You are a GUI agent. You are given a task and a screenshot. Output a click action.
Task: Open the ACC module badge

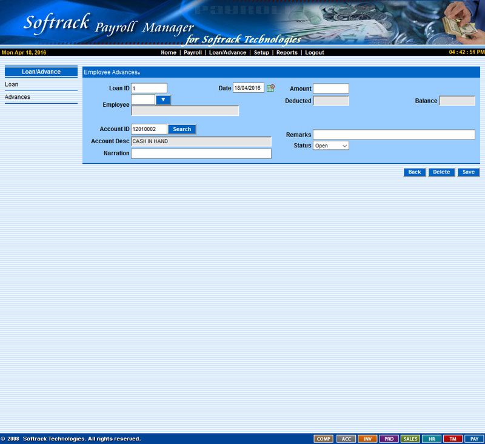tap(345, 439)
